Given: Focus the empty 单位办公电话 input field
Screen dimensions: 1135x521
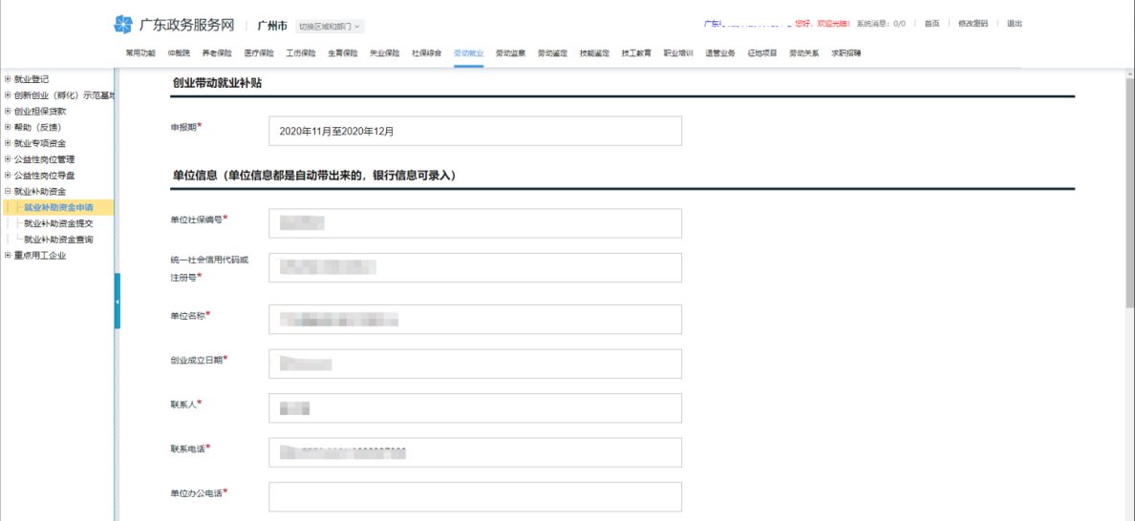Looking at the screenshot, I should pyautogui.click(x=475, y=496).
